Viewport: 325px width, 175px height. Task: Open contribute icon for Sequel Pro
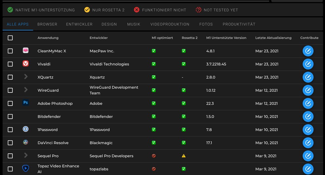(x=308, y=156)
